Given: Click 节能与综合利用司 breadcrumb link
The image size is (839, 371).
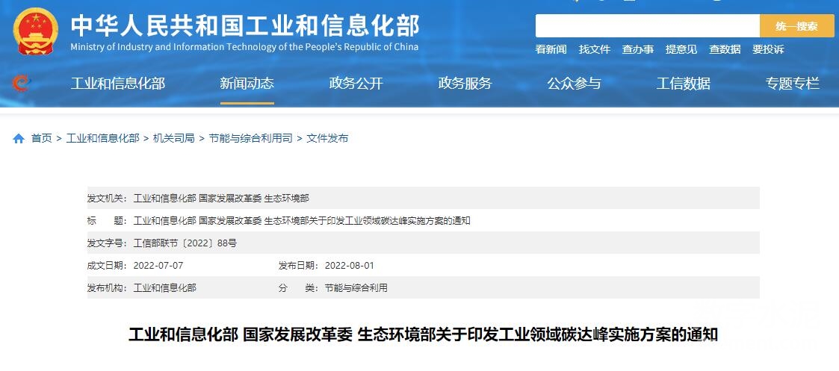Looking at the screenshot, I should pyautogui.click(x=250, y=139).
